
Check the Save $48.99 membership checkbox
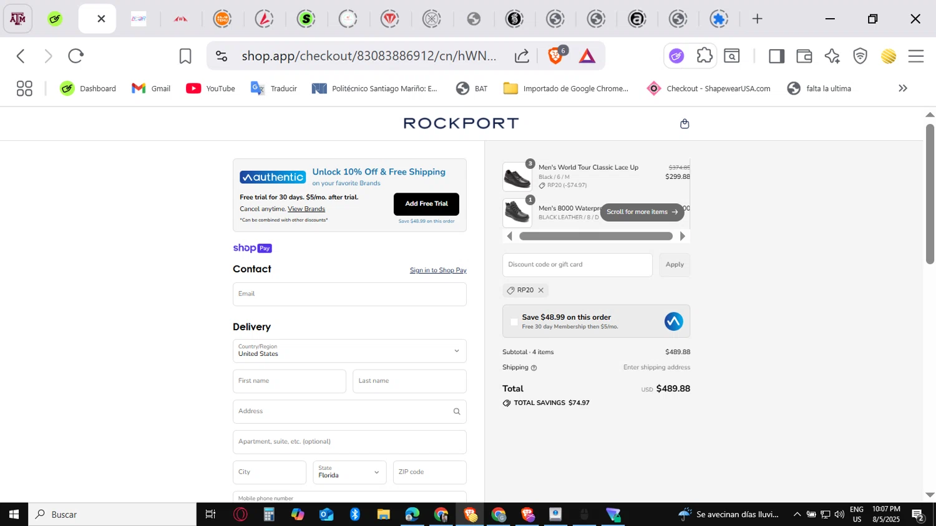514,322
